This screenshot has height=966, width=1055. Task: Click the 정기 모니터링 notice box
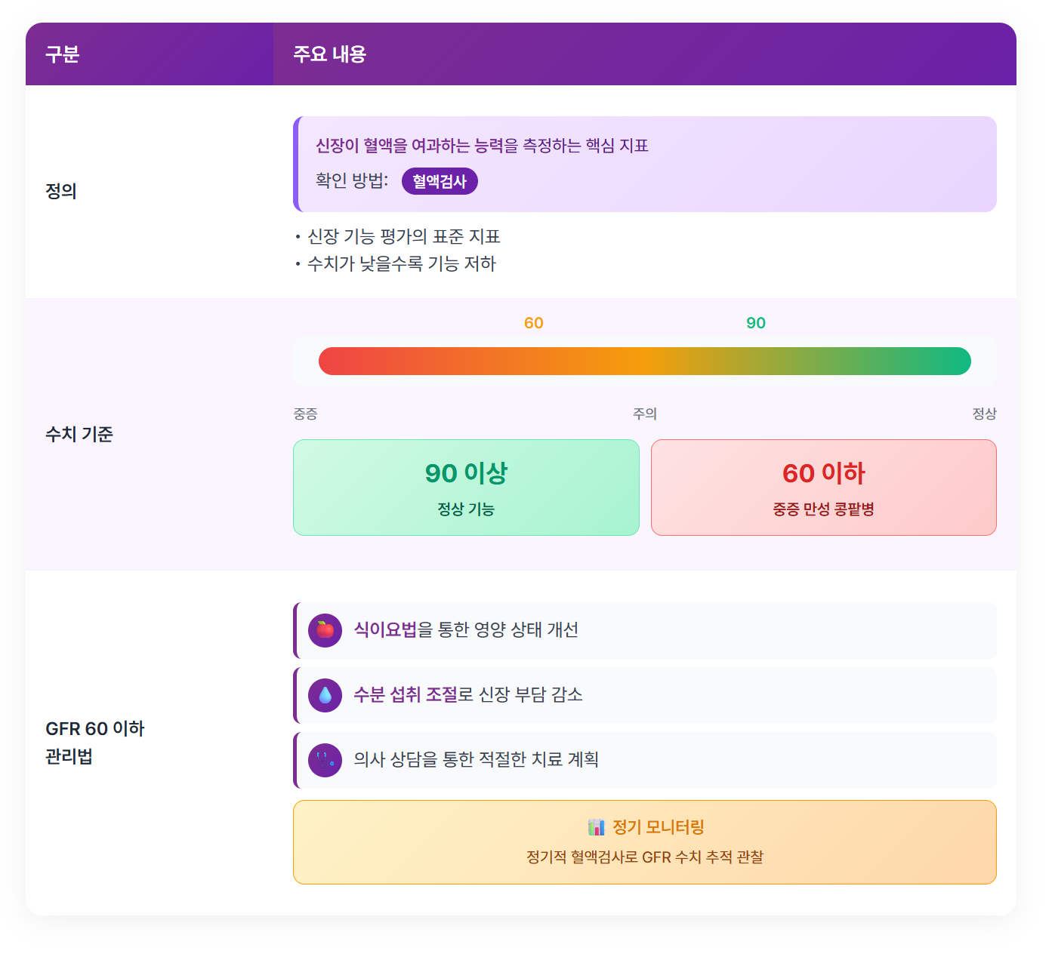645,842
